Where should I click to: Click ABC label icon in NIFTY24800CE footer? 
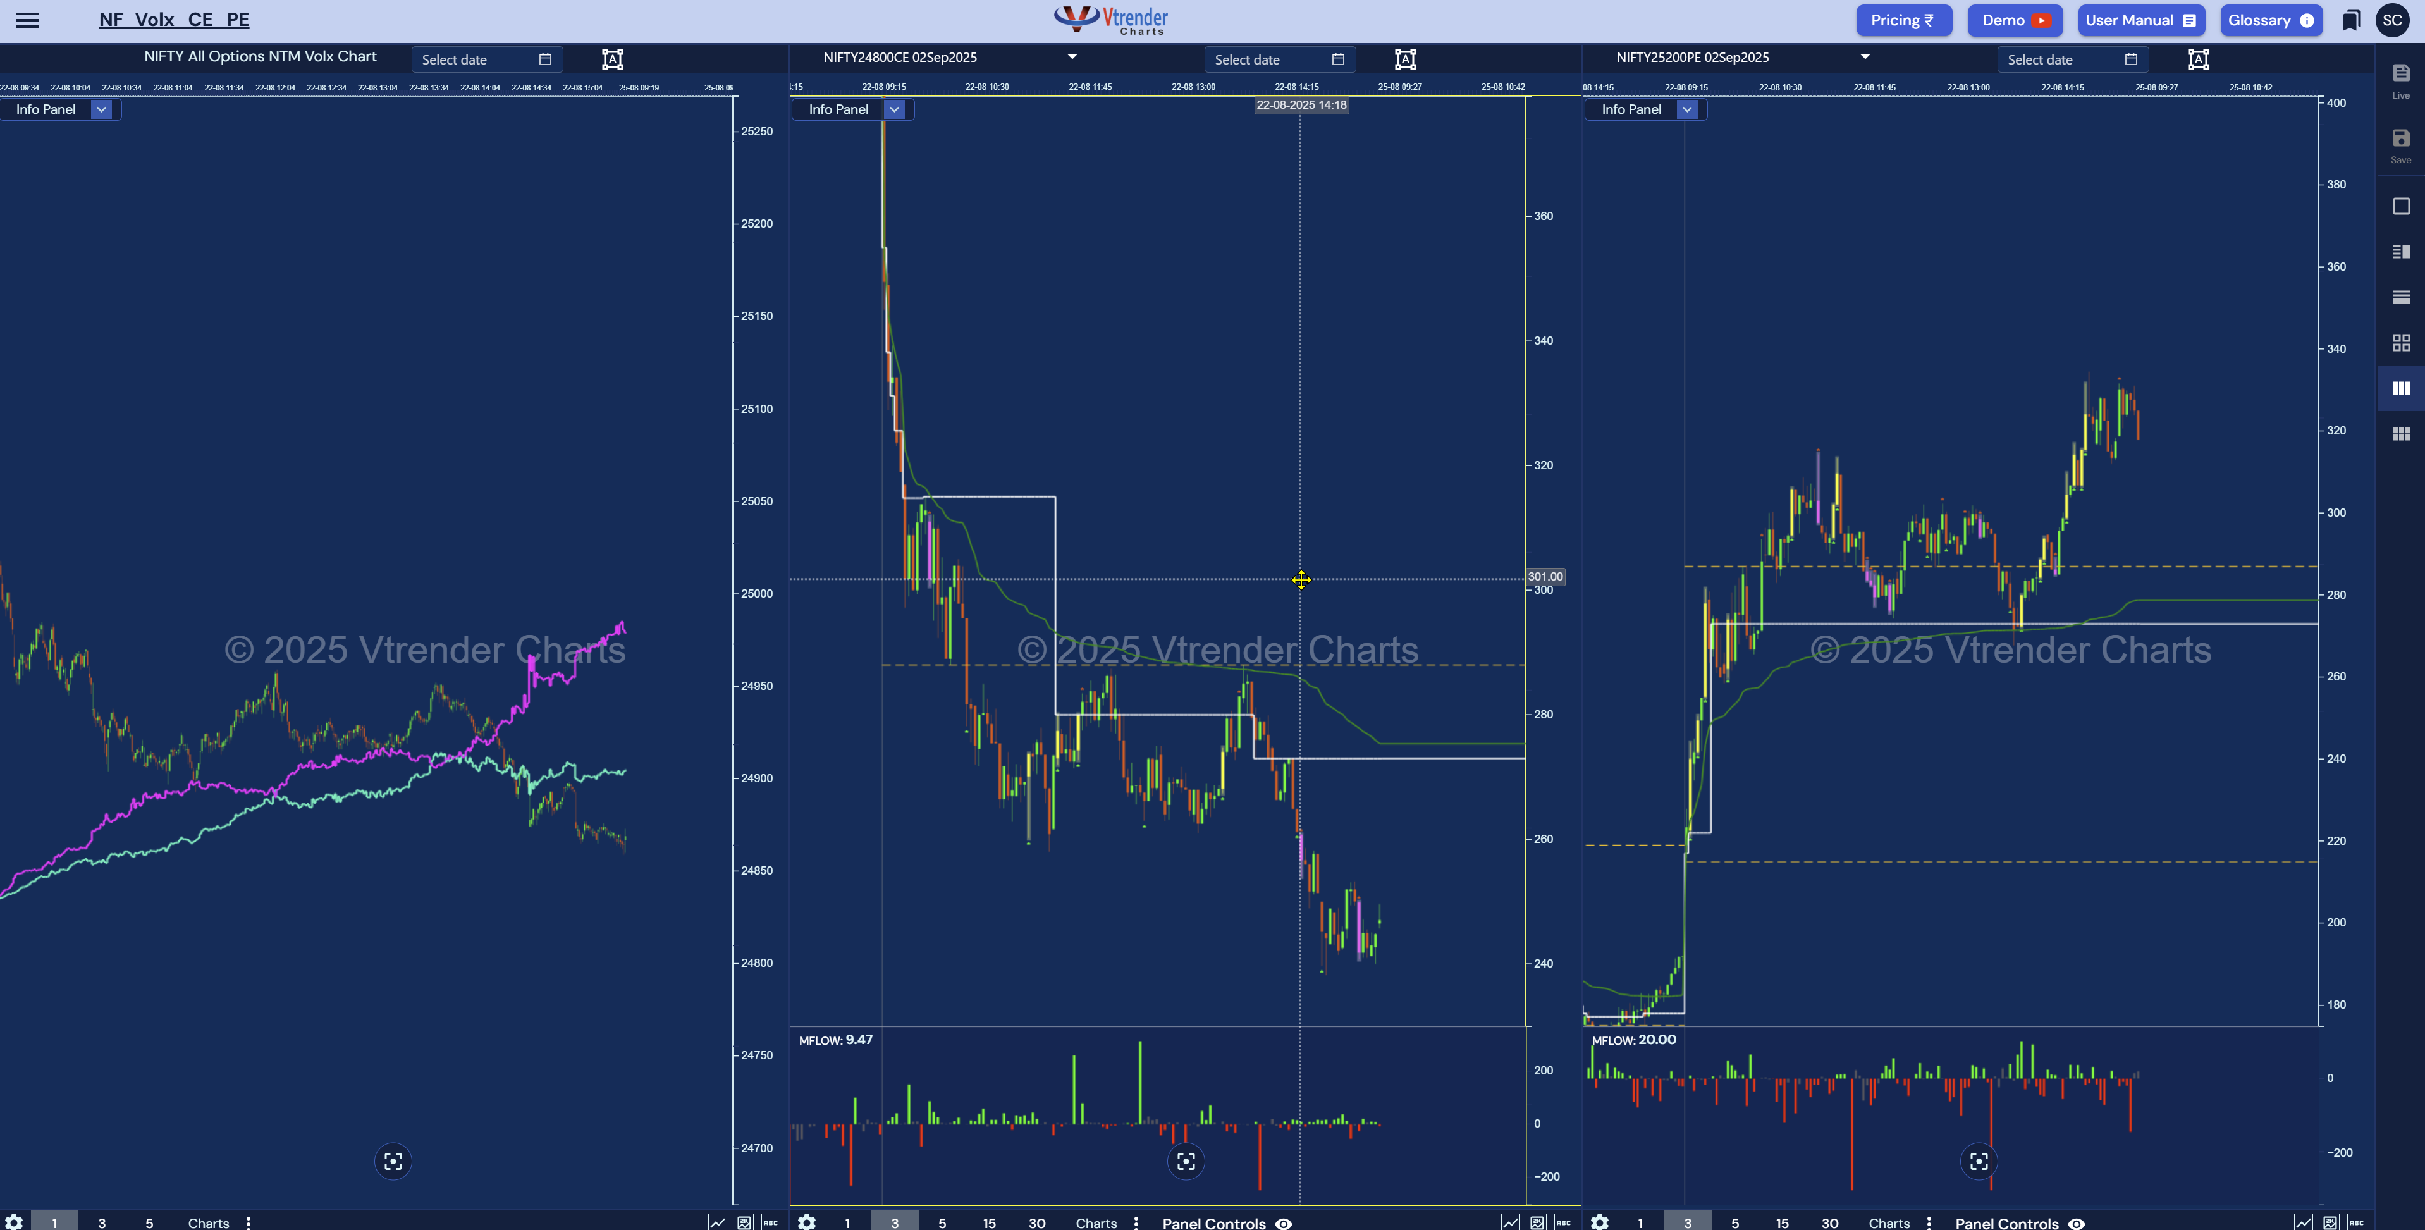(1564, 1222)
